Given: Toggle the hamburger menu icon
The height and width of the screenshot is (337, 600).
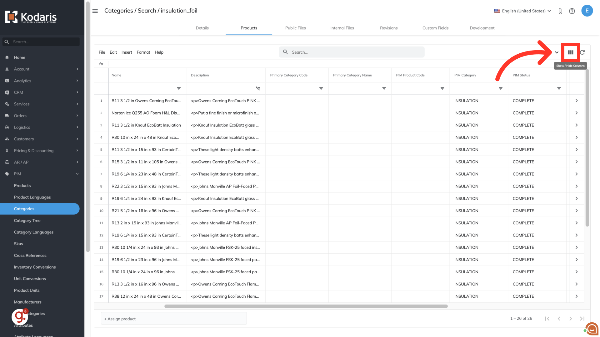Looking at the screenshot, I should coord(95,11).
